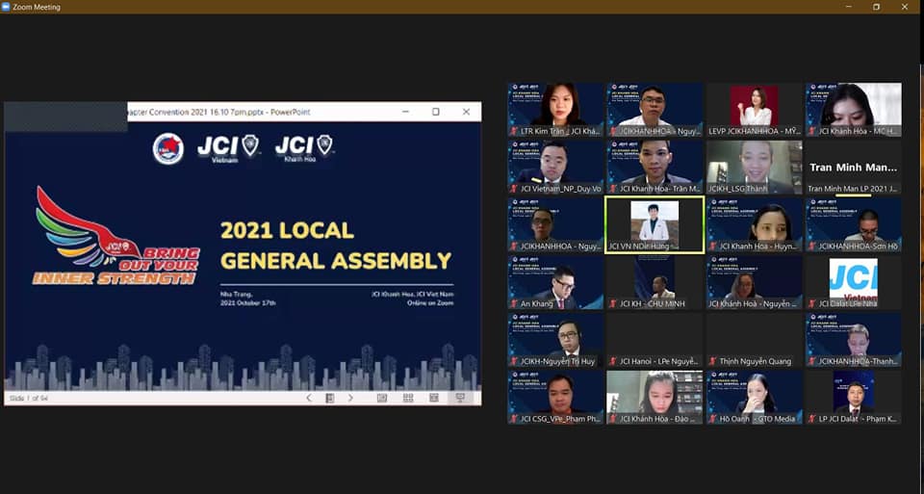Select the LTR Kim Trân video tile
Viewport: 924px width, 494px height.
555,110
